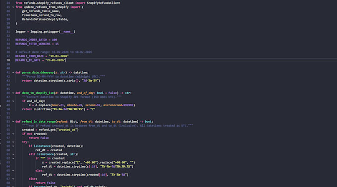
Task: Click the value '15' on line 34
Action: point(57,44)
